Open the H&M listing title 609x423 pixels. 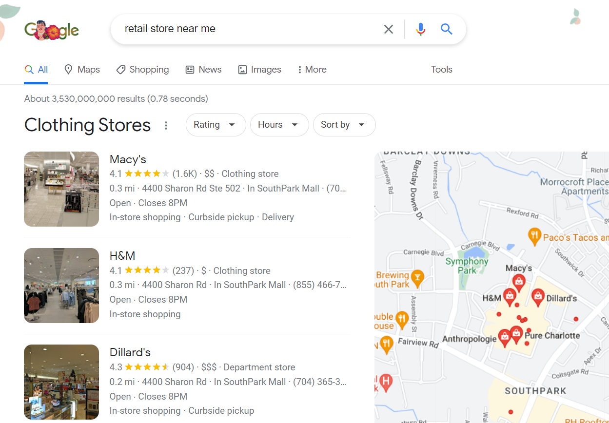tap(122, 256)
